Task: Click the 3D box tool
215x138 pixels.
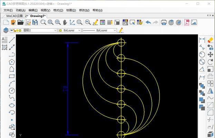Action: (x=210, y=134)
